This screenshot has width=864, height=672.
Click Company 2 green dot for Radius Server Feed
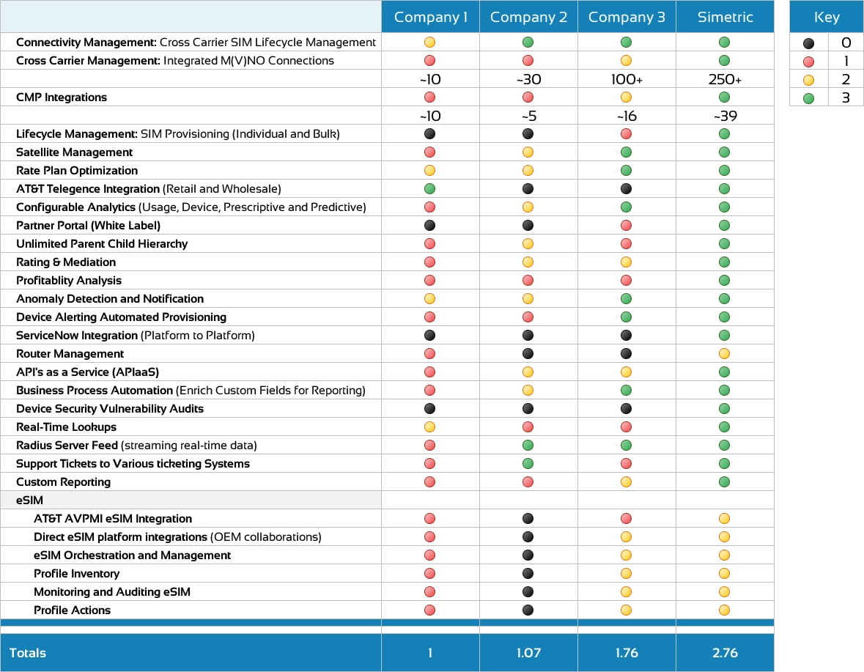528,445
